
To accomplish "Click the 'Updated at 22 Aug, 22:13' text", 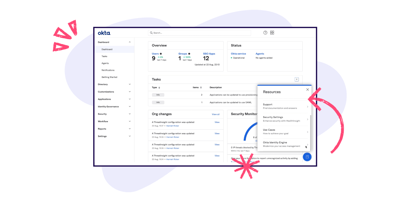I will point(207,64).
